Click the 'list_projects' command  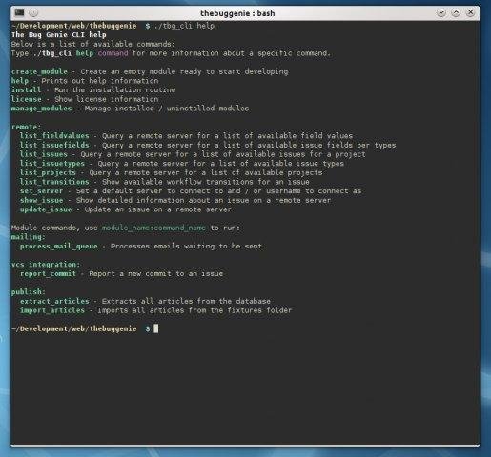pyautogui.click(x=48, y=172)
